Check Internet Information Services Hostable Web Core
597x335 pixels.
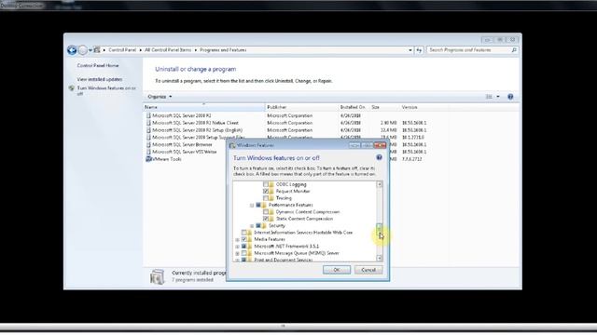[x=243, y=233]
